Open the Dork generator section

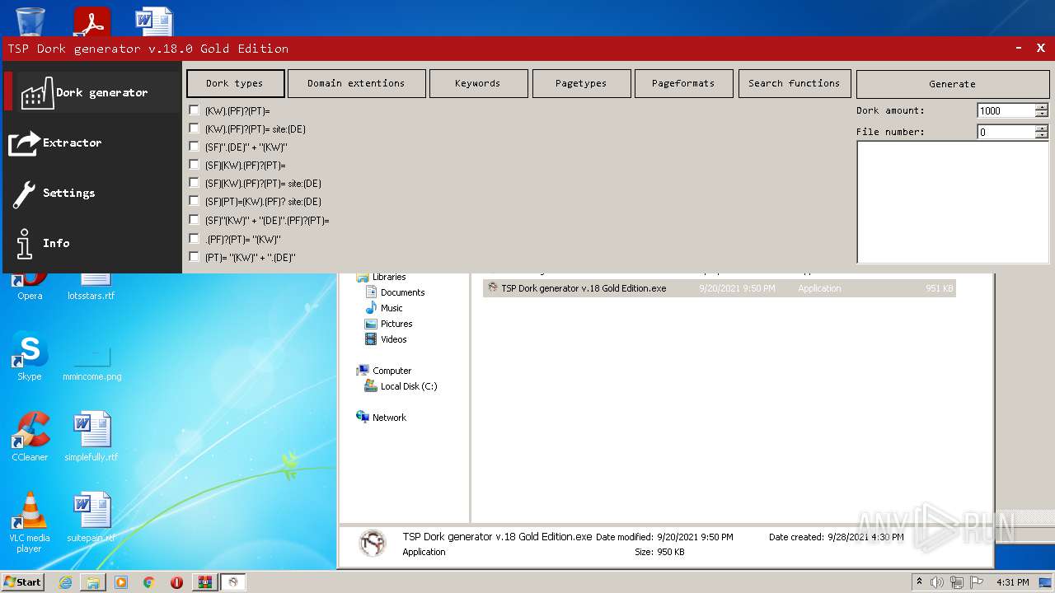92,92
